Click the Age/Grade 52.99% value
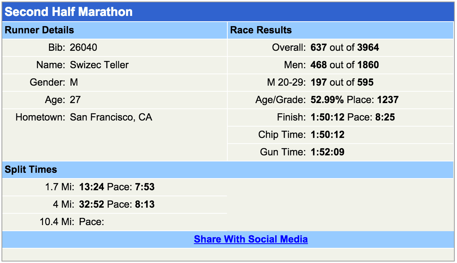This screenshot has width=457, height=263. point(327,100)
